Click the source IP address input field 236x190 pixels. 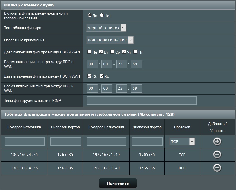pyautogui.click(x=25, y=142)
